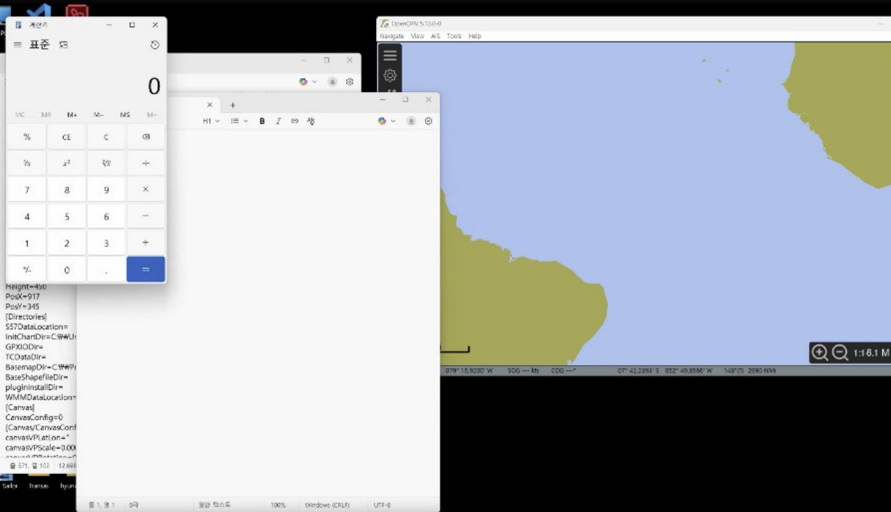Image resolution: width=891 pixels, height=512 pixels.
Task: Click the calculator square x² key
Action: [67, 163]
